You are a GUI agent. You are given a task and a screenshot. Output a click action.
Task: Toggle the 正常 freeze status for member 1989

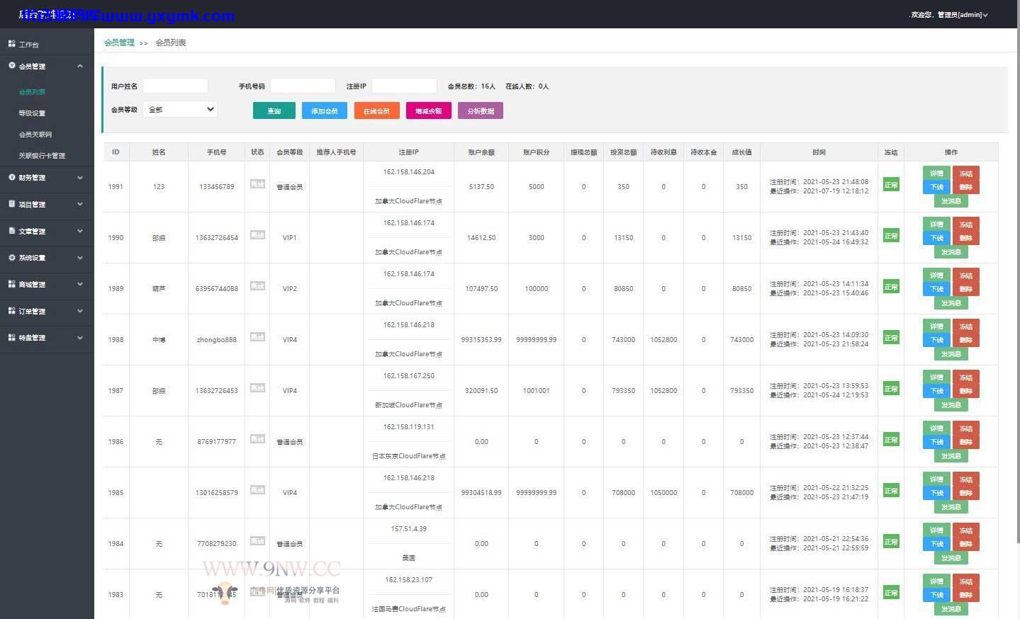891,287
